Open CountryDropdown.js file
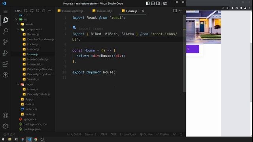This screenshot has height=142, width=253. [40, 39]
